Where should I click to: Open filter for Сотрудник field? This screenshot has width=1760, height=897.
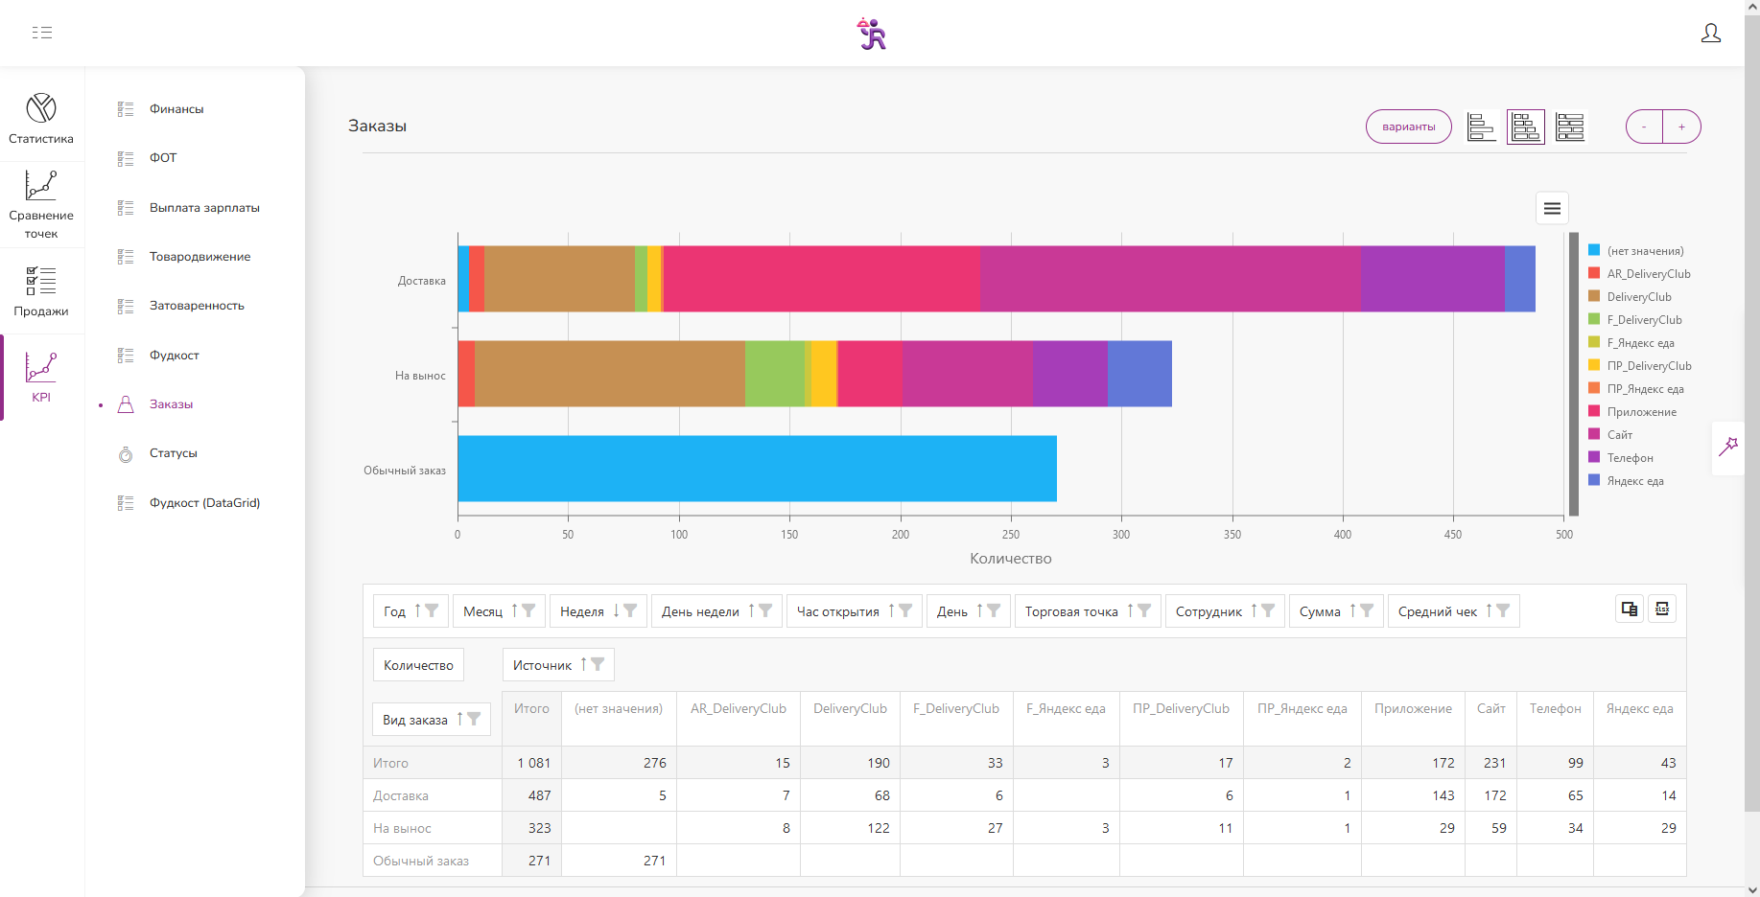pos(1269,610)
